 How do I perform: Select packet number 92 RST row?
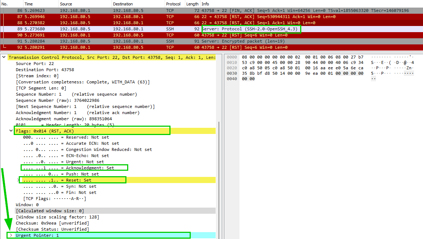108,47
